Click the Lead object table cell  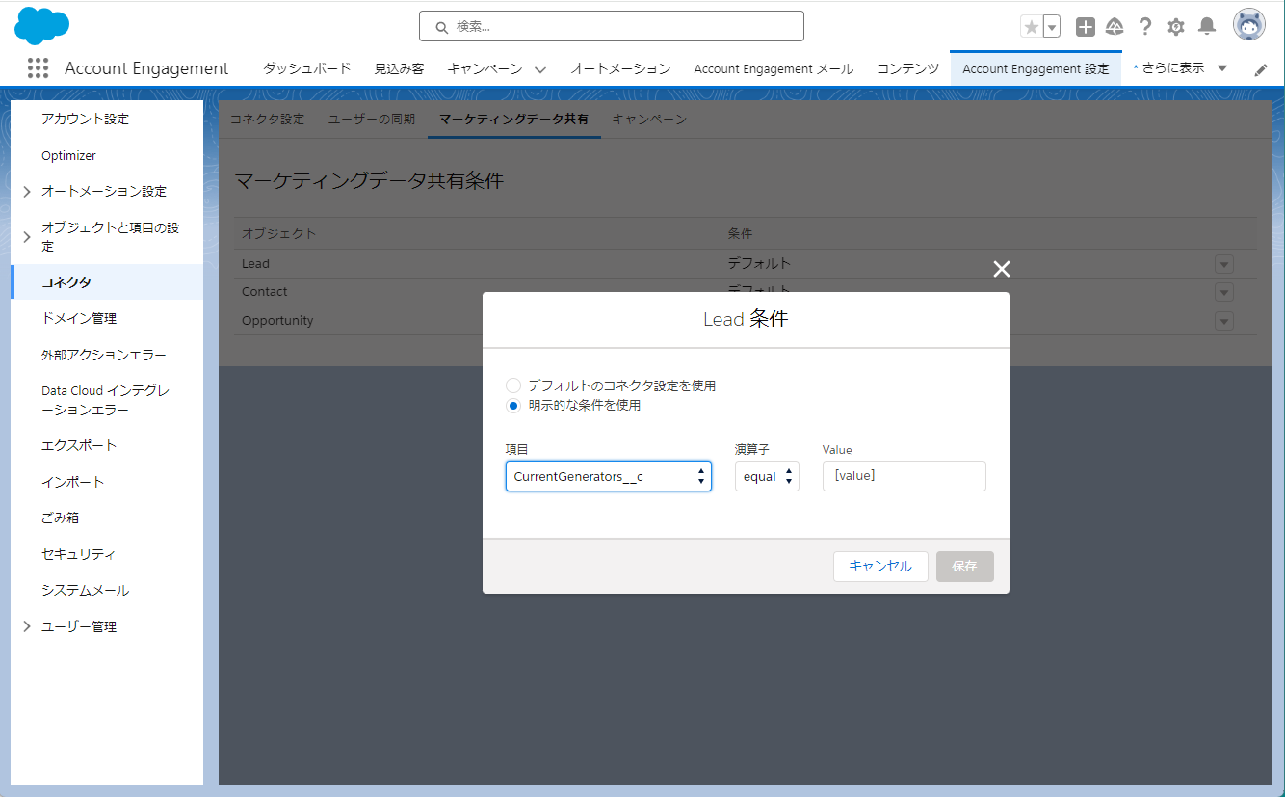coord(255,263)
